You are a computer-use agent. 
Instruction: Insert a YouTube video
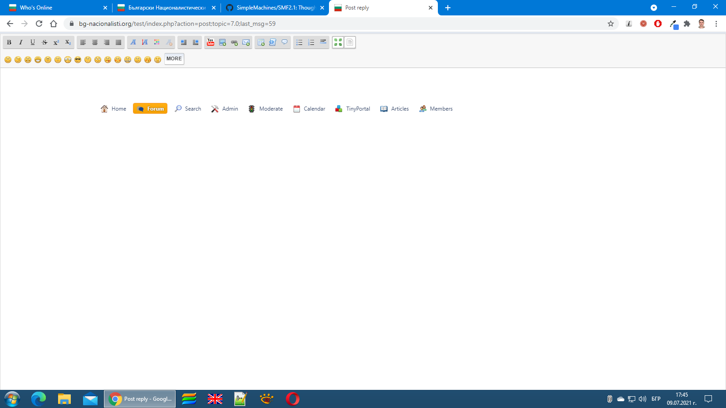211,42
